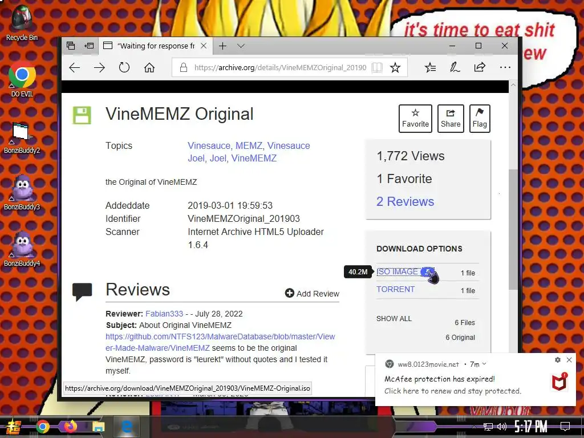Image resolution: width=584 pixels, height=438 pixels.
Task: Open BonziBuddy2 desktop shortcut
Action: 22,137
